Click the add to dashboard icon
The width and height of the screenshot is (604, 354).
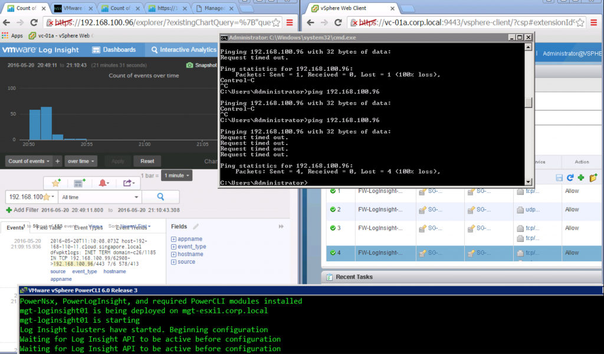pyautogui.click(x=80, y=183)
